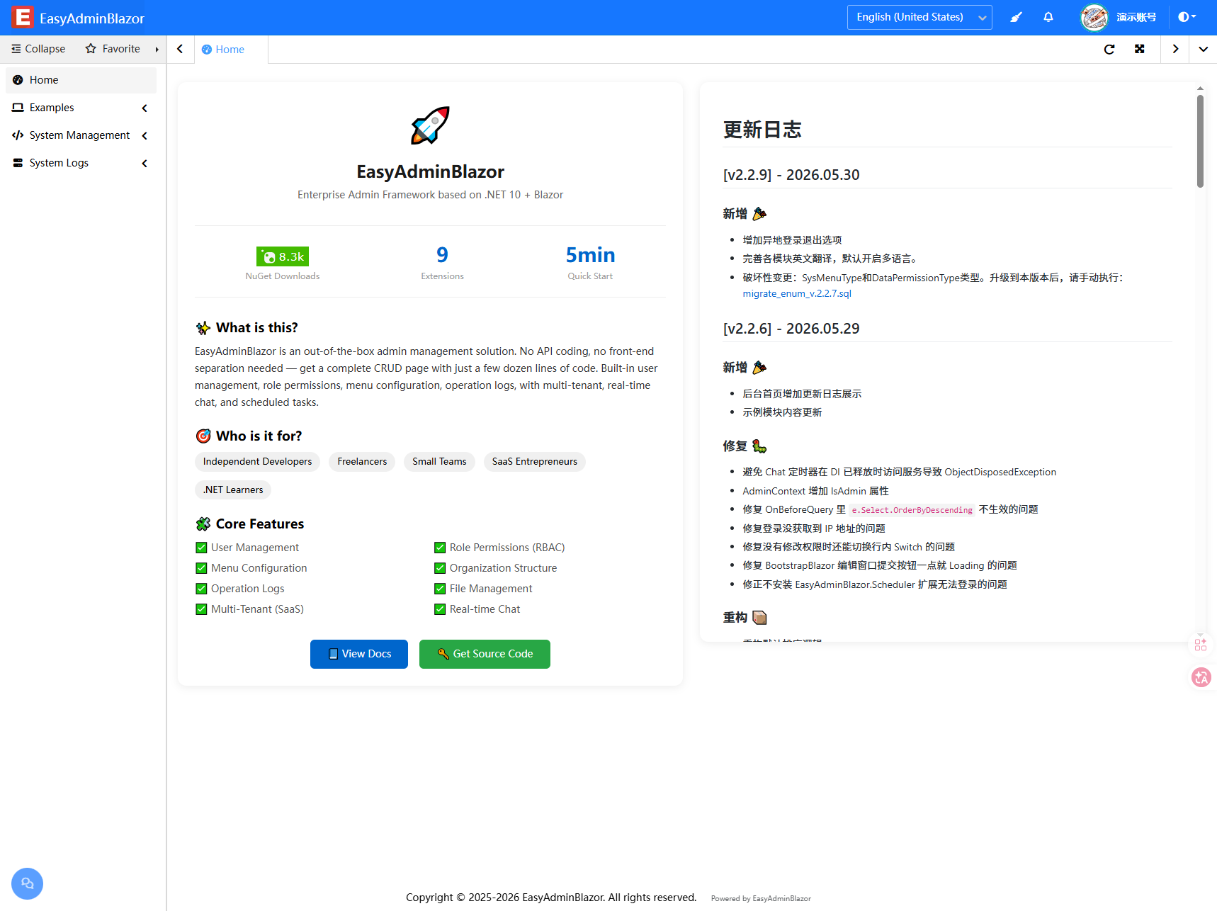Open the System Logs sidebar menu
The width and height of the screenshot is (1217, 911).
(x=81, y=163)
